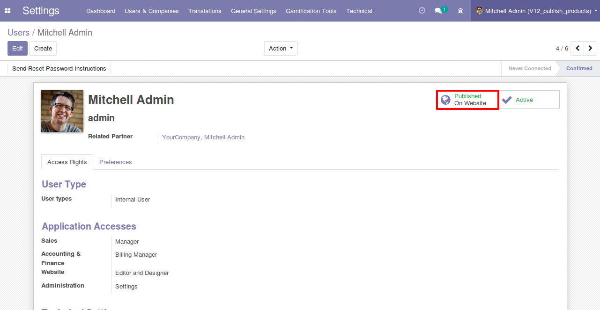
Task: Open the YourCompany, Mitchell Admin partner link
Action: pos(203,137)
